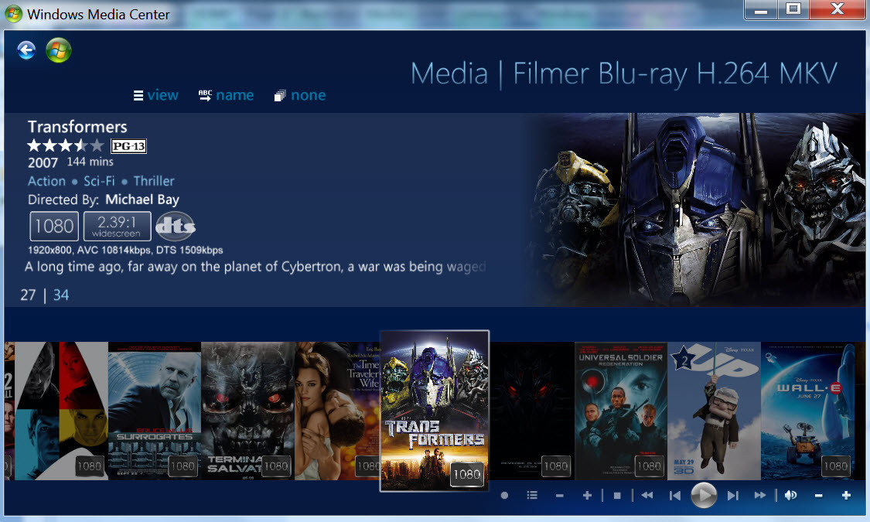
Task: Select The Time Traveler's Wife poster
Action: pos(337,411)
